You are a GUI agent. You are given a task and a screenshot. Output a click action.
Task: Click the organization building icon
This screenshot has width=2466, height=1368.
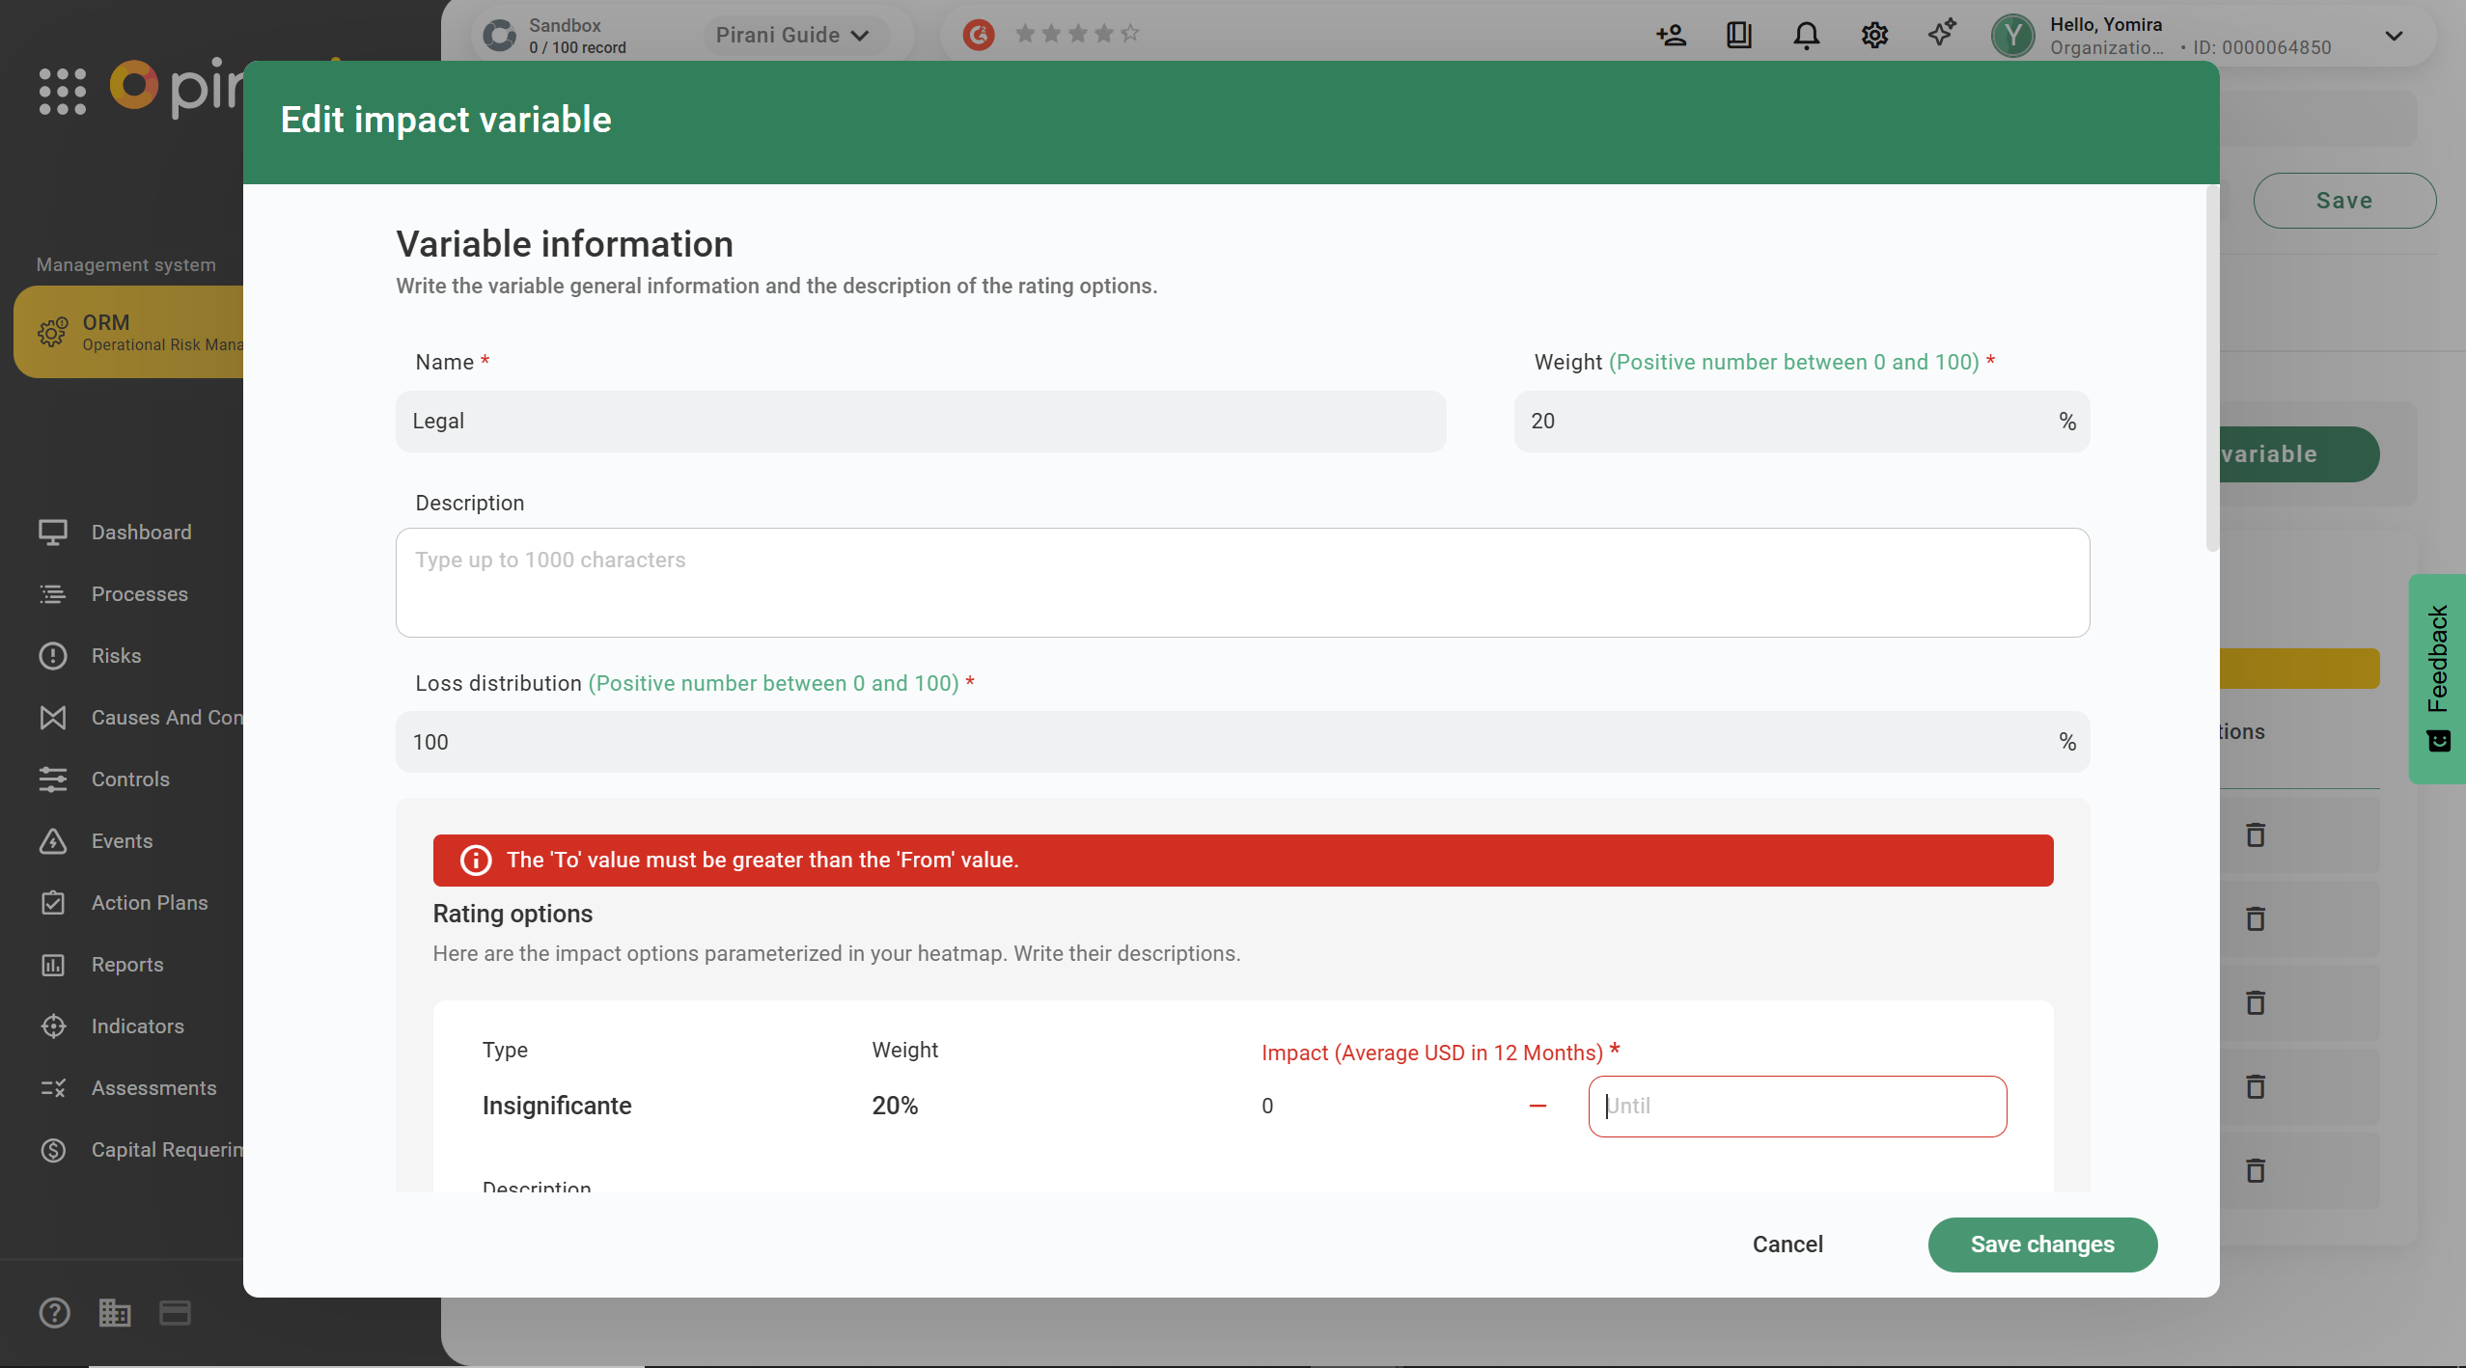115,1312
